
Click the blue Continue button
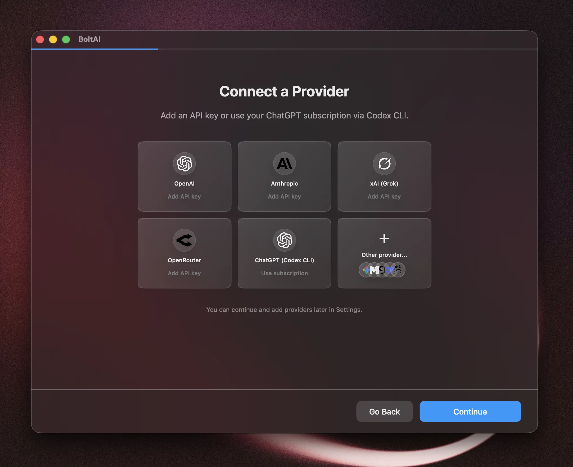coord(470,411)
